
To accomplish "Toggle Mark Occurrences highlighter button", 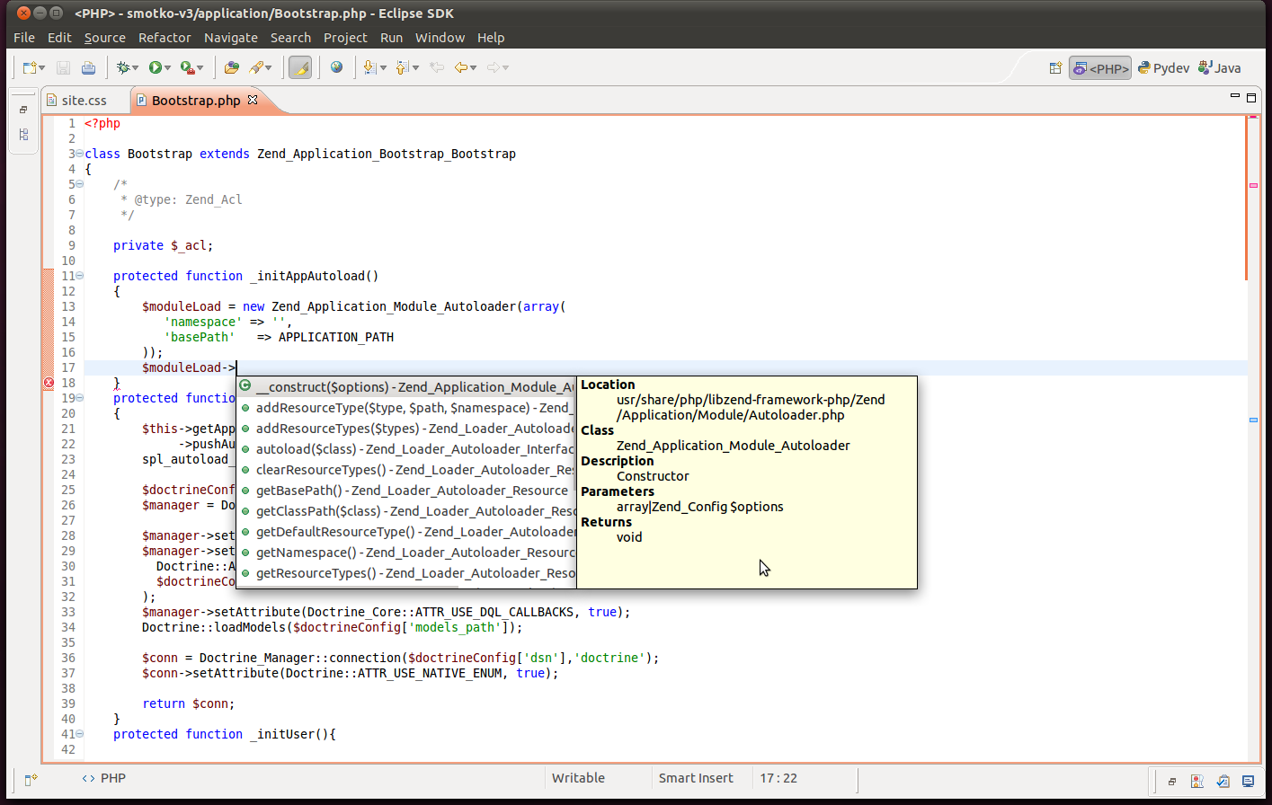I will coord(300,67).
